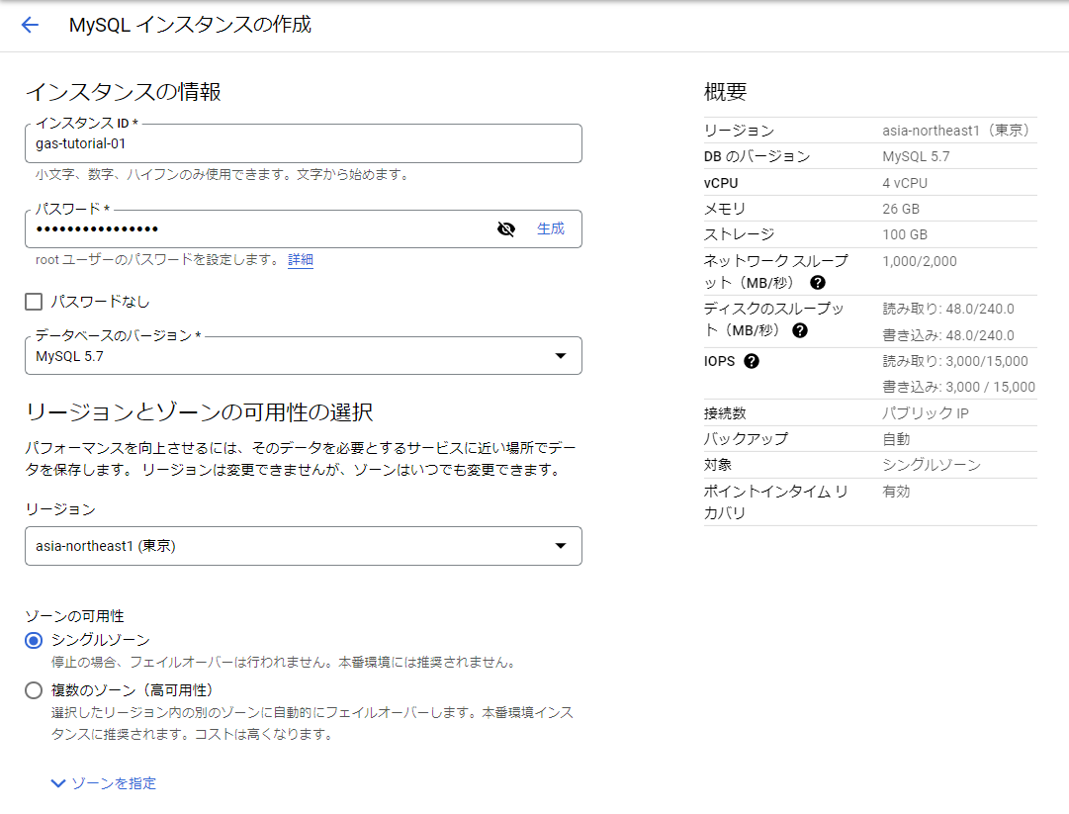Open the asia-northeast1 (東京) region selector
The height and width of the screenshot is (814, 1069).
coord(297,545)
